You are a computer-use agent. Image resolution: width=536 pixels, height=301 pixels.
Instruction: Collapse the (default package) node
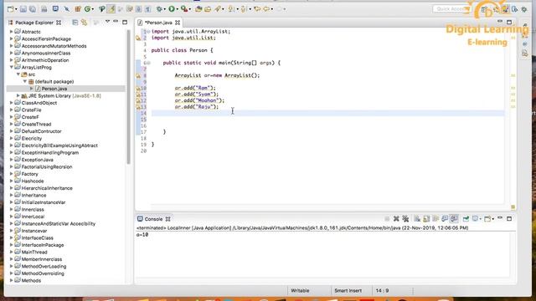coord(25,82)
